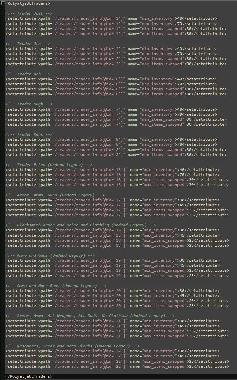Click the Trader Ellen (Undead Legacy) comment
This screenshot has height=380, width=237.
coord(49,165)
